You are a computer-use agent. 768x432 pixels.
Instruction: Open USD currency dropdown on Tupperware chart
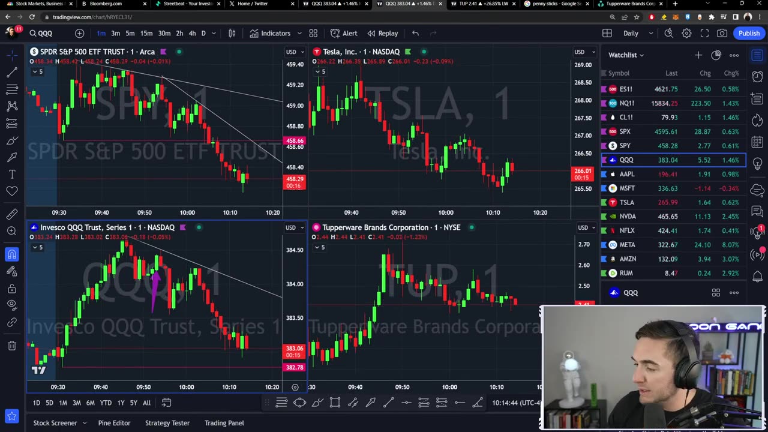coord(586,227)
